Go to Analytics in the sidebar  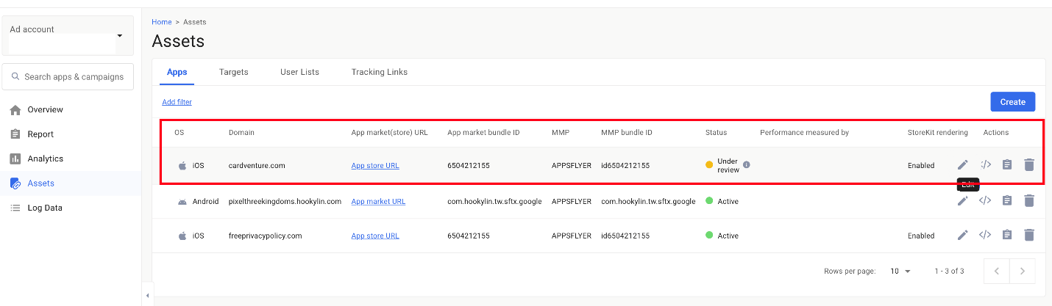tap(45, 159)
